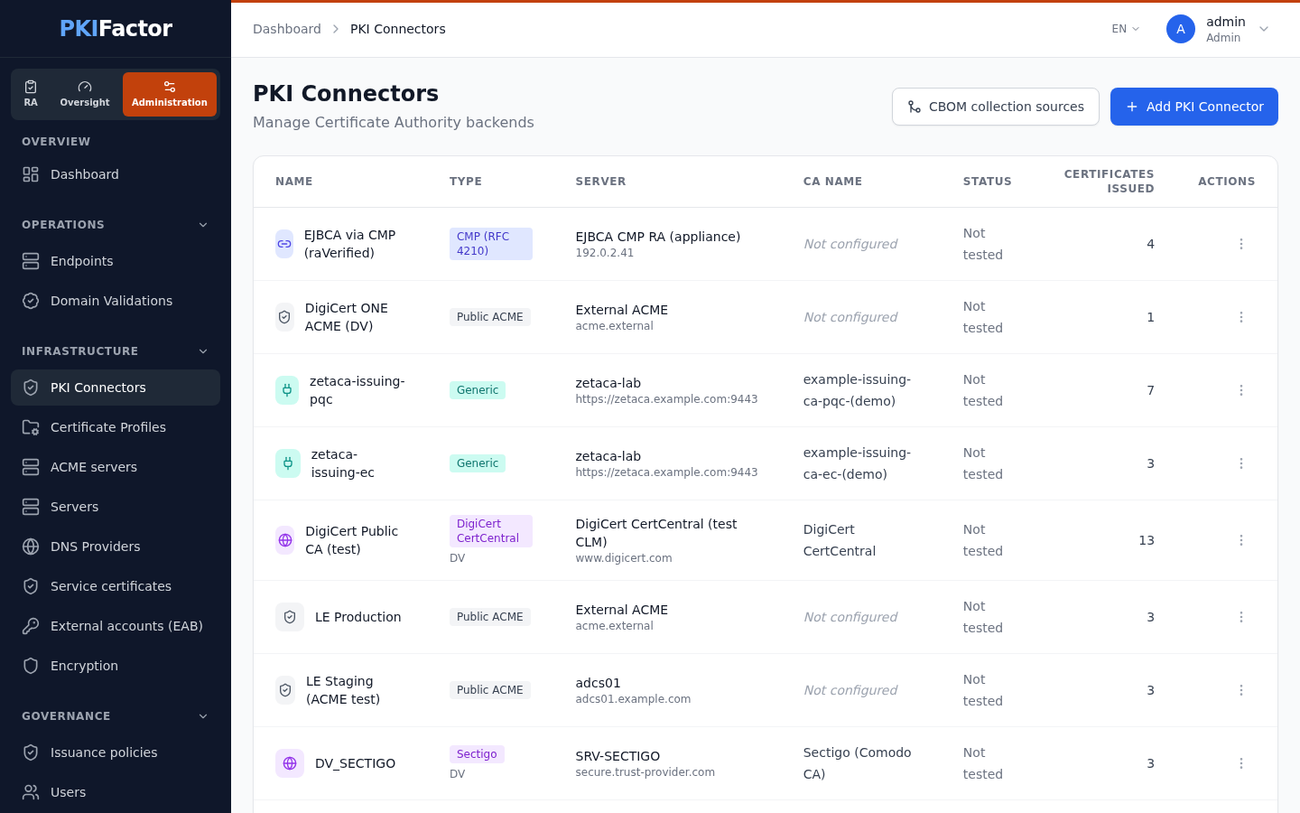Open actions menu for zetaca-issuing-ec row
1300x813 pixels.
point(1241,463)
